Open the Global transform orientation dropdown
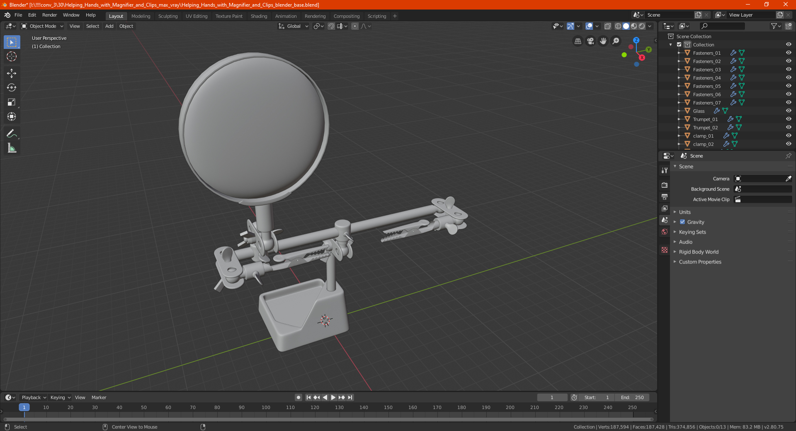This screenshot has height=431, width=796. coord(294,26)
